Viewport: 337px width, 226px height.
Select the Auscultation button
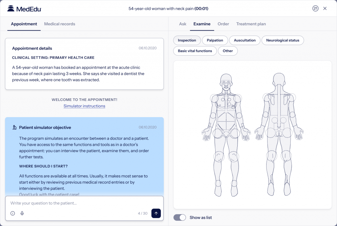[245, 40]
